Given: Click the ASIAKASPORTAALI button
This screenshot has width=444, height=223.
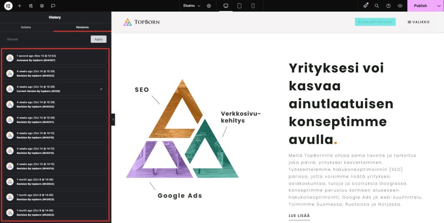Looking at the screenshot, I should pyautogui.click(x=375, y=22).
